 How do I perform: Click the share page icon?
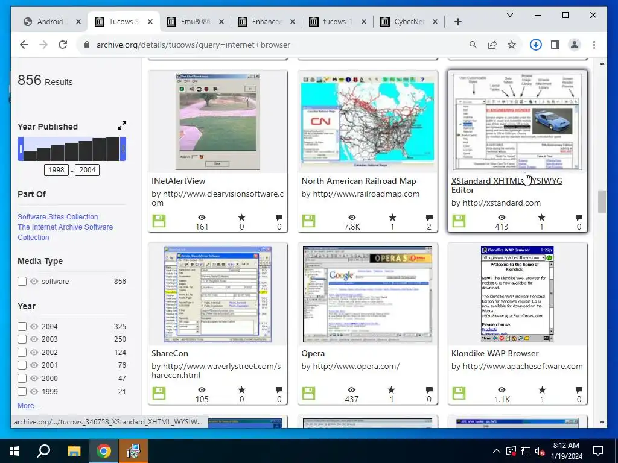[x=492, y=45]
